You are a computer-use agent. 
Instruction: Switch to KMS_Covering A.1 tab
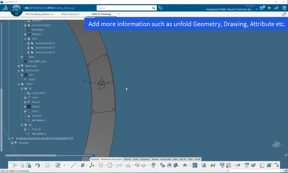pyautogui.click(x=71, y=14)
